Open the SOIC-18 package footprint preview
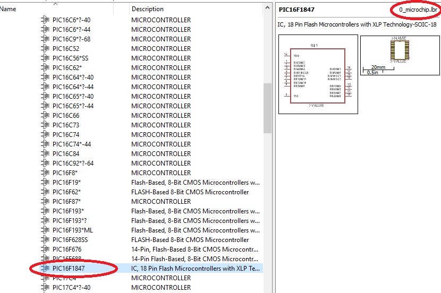The width and height of the screenshot is (441, 293). click(x=400, y=55)
